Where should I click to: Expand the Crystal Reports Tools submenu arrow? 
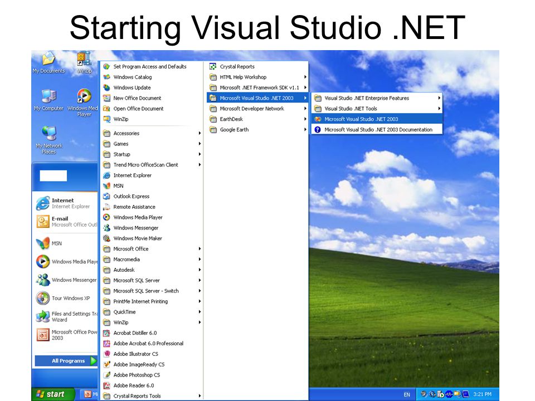200,396
